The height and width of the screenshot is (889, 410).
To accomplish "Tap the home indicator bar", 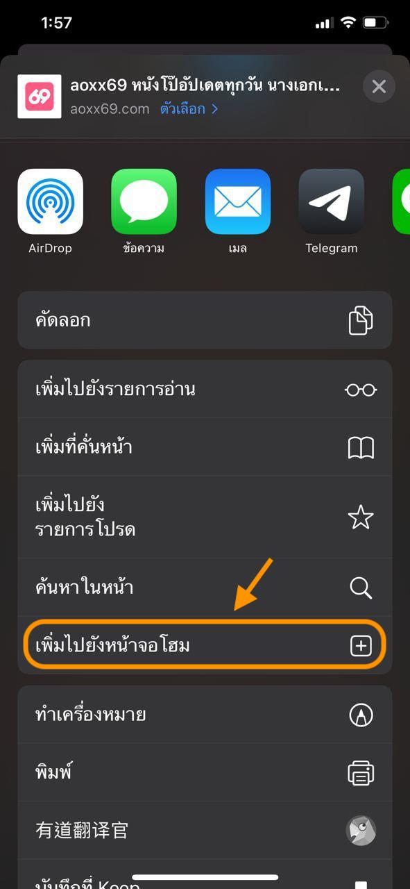I will (x=205, y=877).
